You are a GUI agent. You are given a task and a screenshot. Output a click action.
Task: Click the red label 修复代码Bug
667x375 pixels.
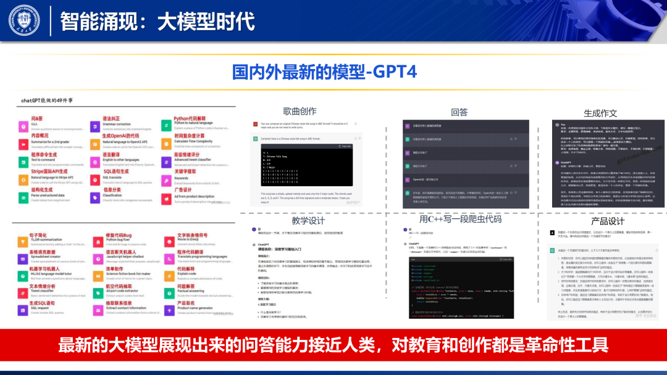click(119, 235)
